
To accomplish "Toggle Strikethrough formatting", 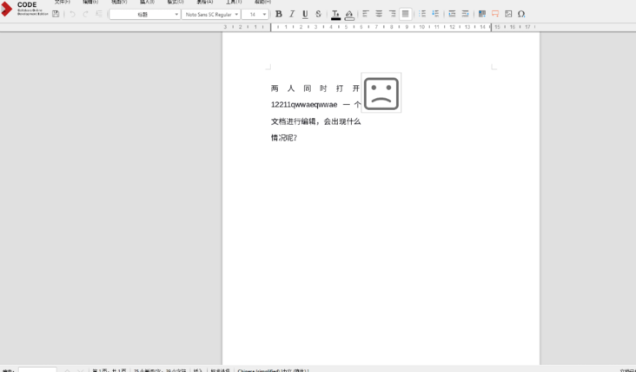I will pyautogui.click(x=318, y=14).
